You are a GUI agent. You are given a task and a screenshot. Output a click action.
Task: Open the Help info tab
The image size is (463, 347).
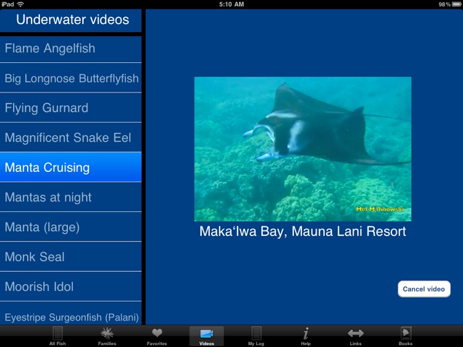pyautogui.click(x=306, y=336)
